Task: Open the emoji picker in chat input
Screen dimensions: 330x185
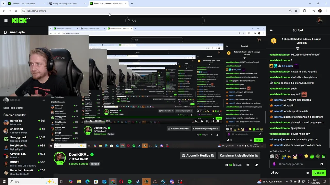Action: coord(322,164)
